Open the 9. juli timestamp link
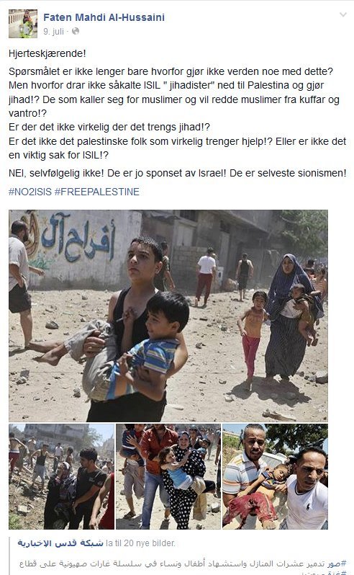Image resolution: width=354 pixels, height=575 pixels. 53,32
